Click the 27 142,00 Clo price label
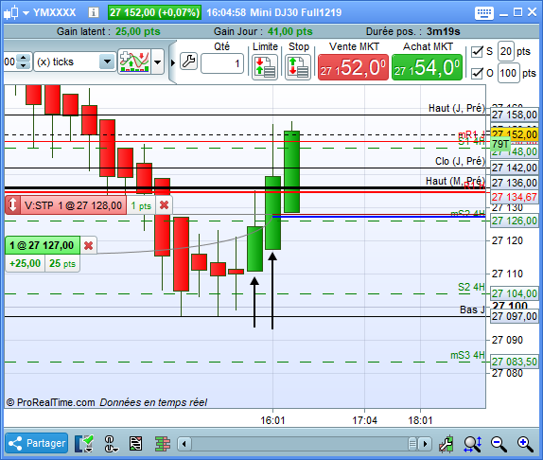This screenshot has width=543, height=460. coord(515,168)
